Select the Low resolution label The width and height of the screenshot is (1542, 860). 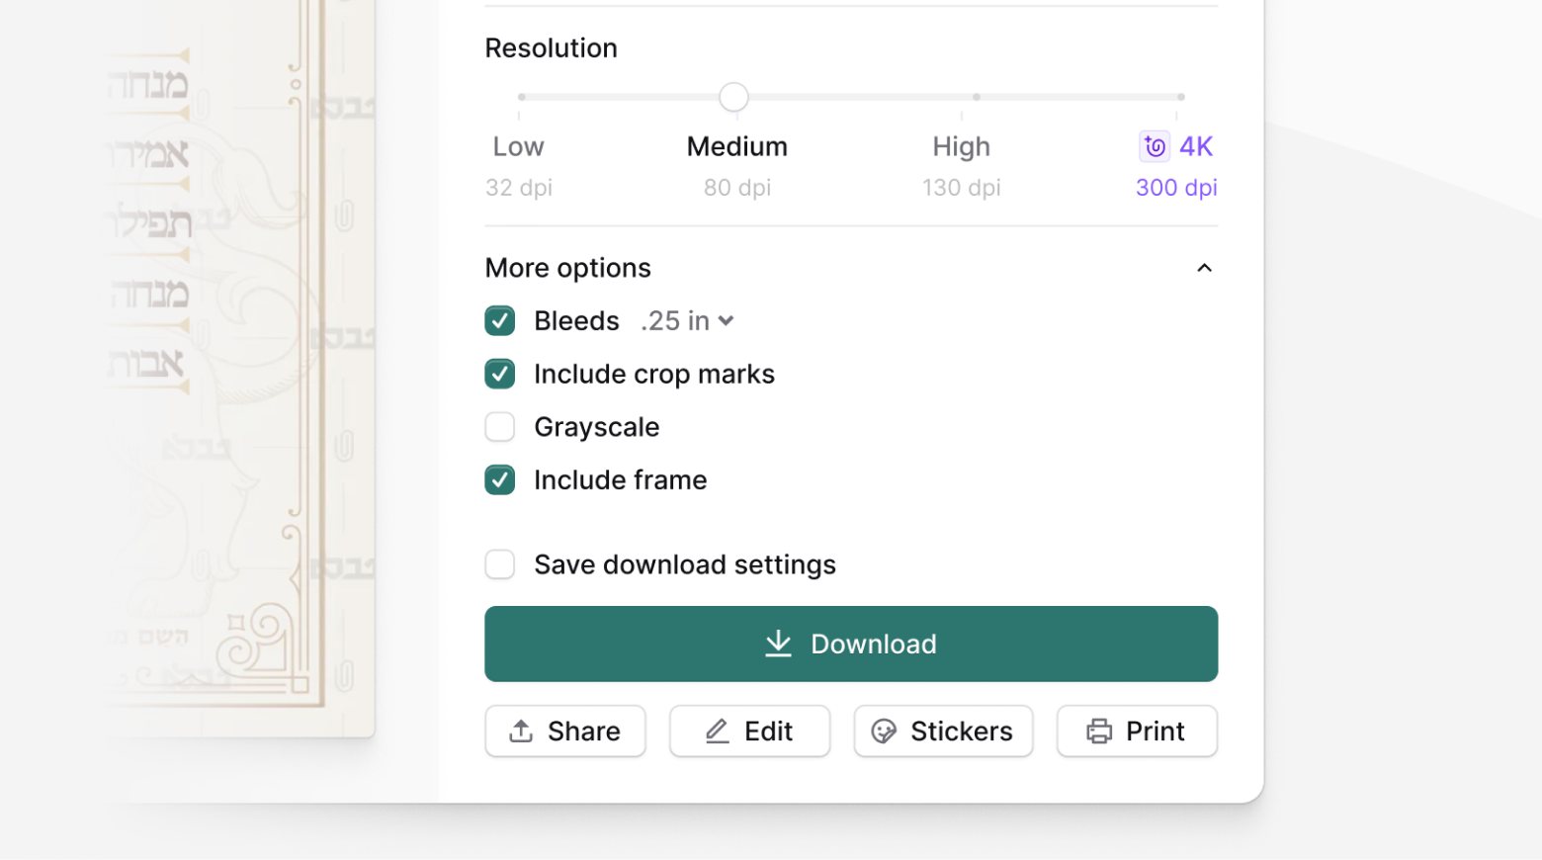[x=519, y=146]
